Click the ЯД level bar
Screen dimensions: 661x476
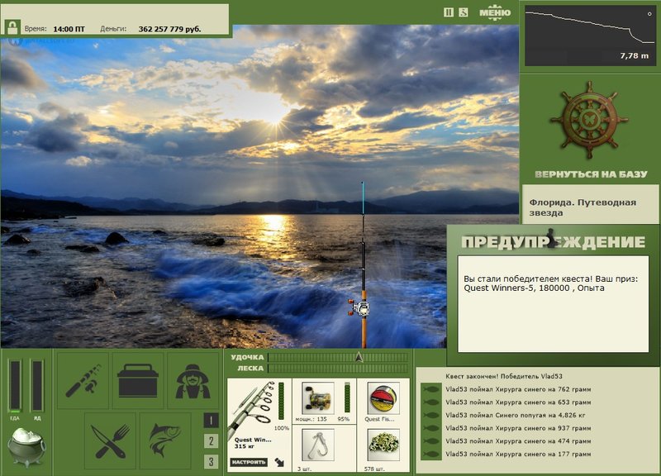[x=37, y=386]
